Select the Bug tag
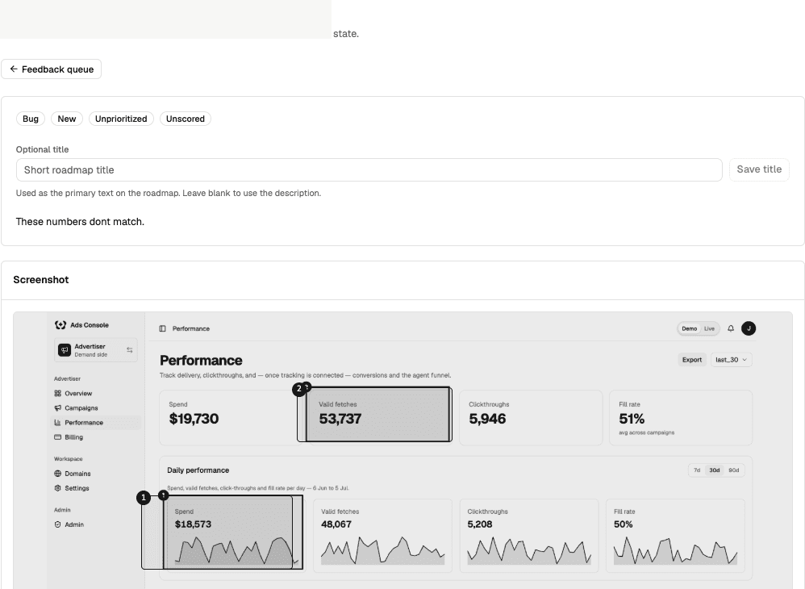 tap(31, 119)
